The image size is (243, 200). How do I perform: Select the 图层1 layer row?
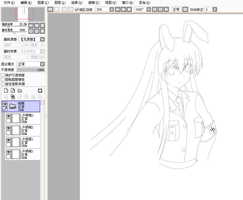click(22, 142)
